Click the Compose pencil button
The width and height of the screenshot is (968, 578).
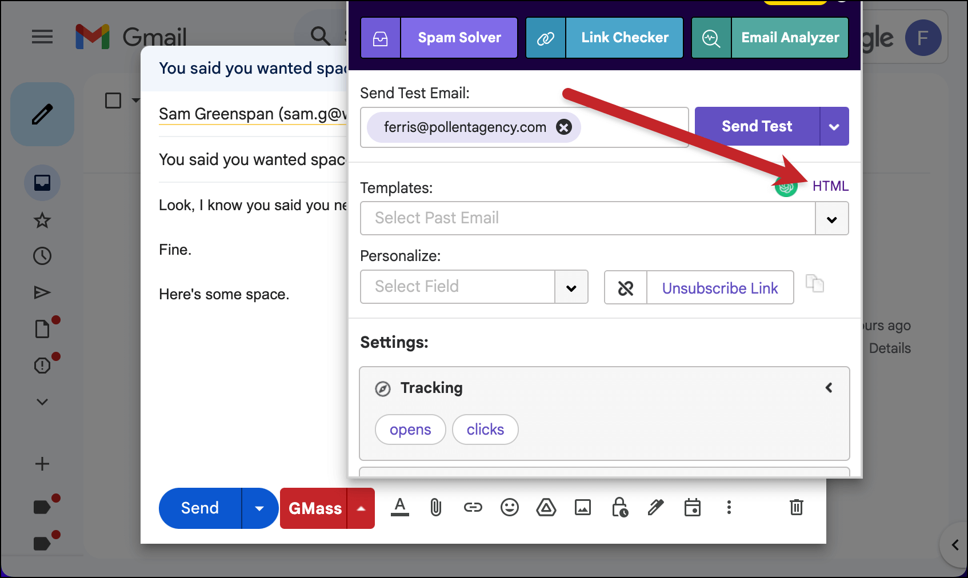tap(42, 114)
